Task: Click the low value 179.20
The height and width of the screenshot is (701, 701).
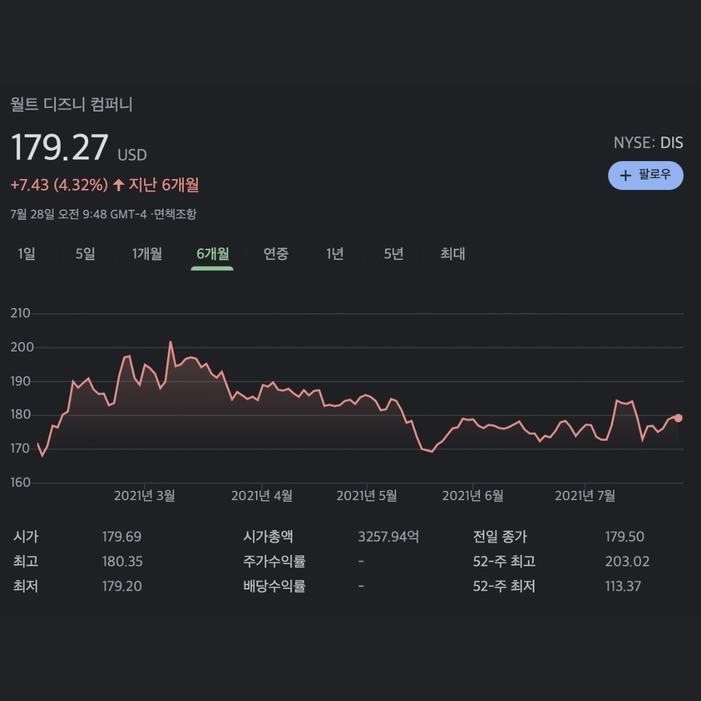Action: 121,585
